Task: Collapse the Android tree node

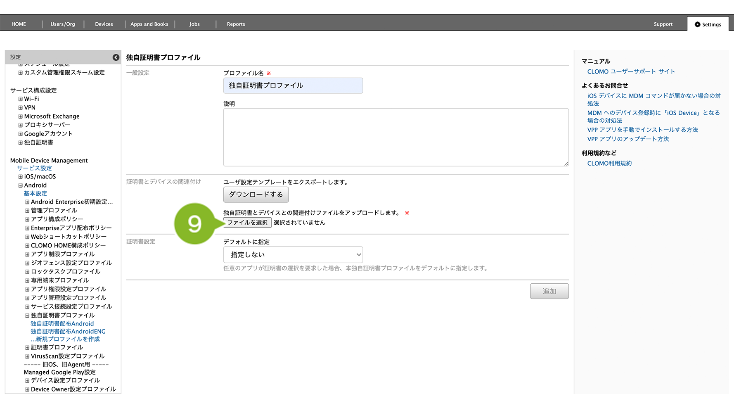Action: 20,185
